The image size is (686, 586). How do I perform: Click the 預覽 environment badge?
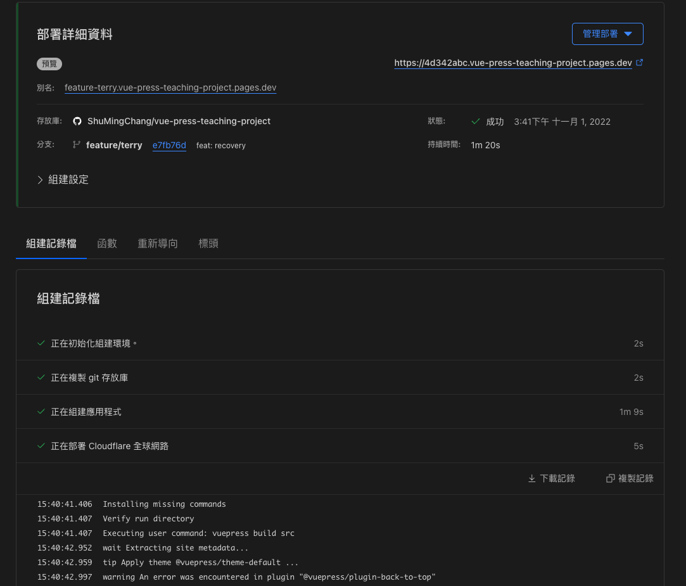49,64
